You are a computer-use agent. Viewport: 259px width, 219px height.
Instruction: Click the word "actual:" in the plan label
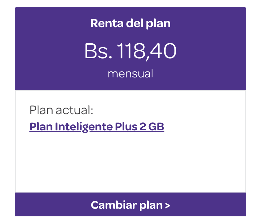[75, 110]
